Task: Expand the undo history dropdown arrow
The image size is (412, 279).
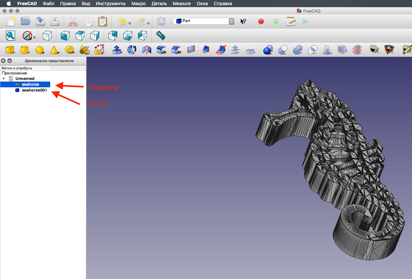Action: (x=130, y=23)
